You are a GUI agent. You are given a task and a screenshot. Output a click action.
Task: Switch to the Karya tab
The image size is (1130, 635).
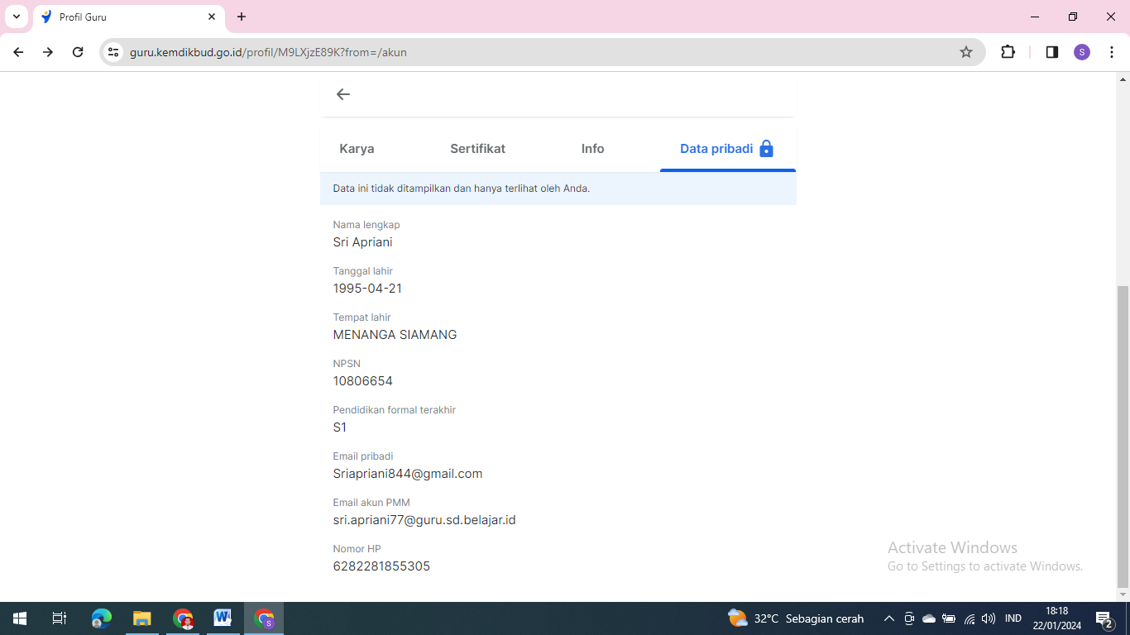[357, 149]
